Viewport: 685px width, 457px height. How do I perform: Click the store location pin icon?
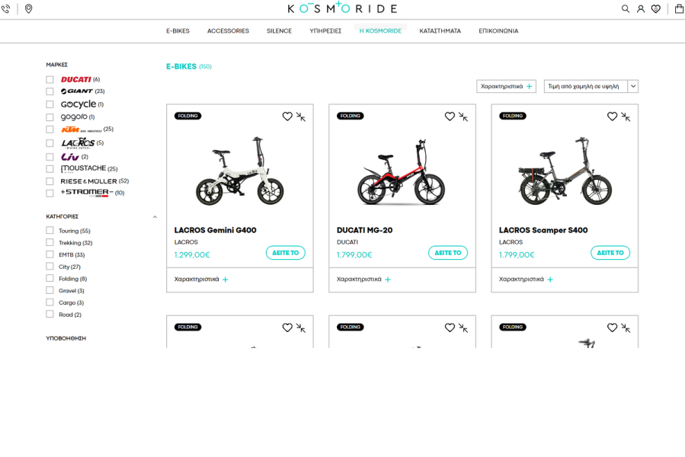pyautogui.click(x=28, y=8)
